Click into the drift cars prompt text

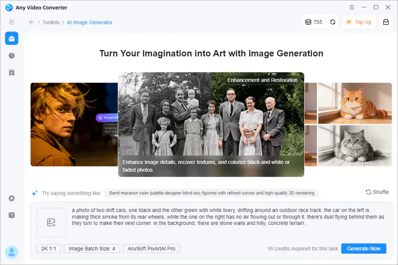(228, 217)
